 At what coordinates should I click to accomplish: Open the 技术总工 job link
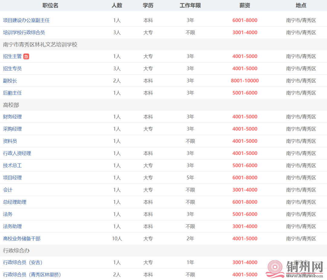(x=12, y=166)
